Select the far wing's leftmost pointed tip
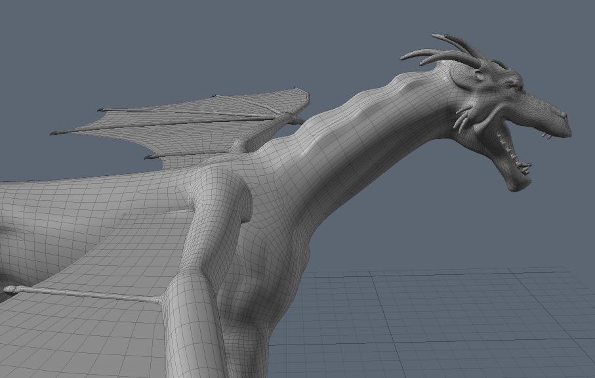The image size is (595, 378). (54, 134)
